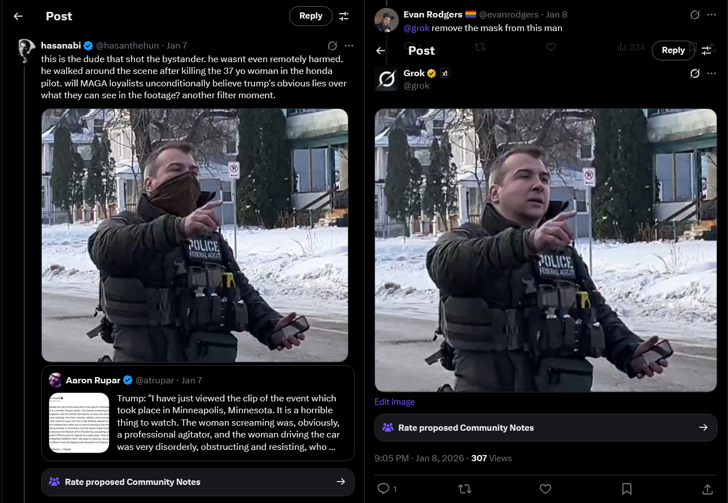Click the Grok icon on Evan Rodgers' post
The image size is (728, 503).
point(695,15)
